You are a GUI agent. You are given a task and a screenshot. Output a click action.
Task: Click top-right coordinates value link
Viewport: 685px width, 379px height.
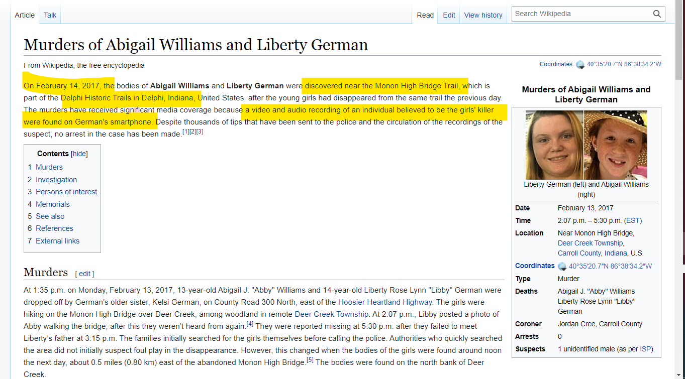coord(624,64)
